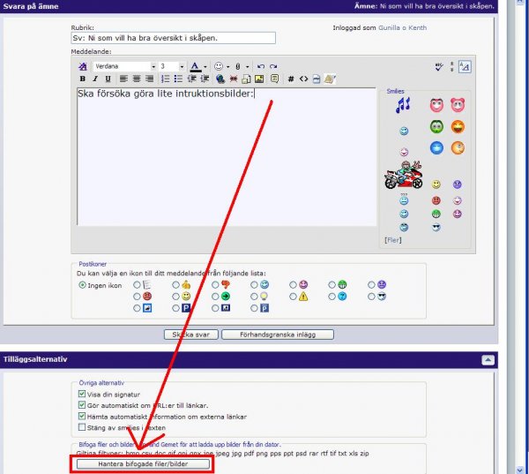Click 'Hantera bifogade filer/bilder' button
529x474 pixels.
(x=142, y=463)
